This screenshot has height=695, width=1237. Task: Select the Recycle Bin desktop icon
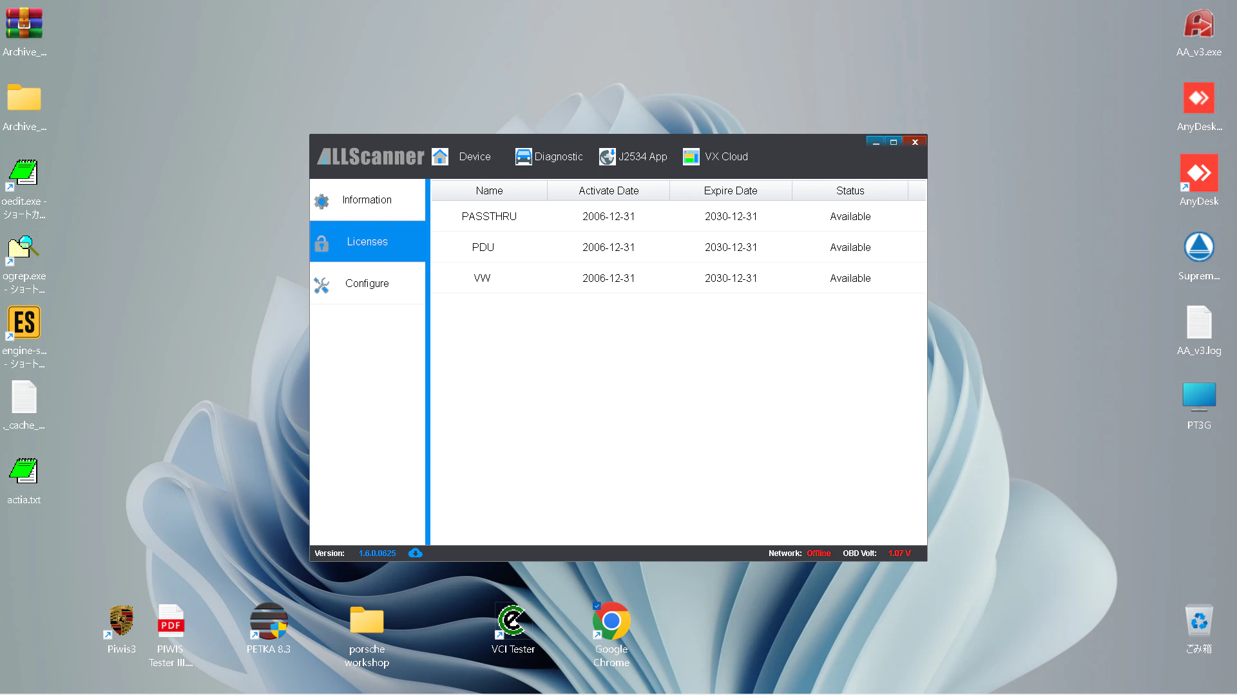point(1199,620)
